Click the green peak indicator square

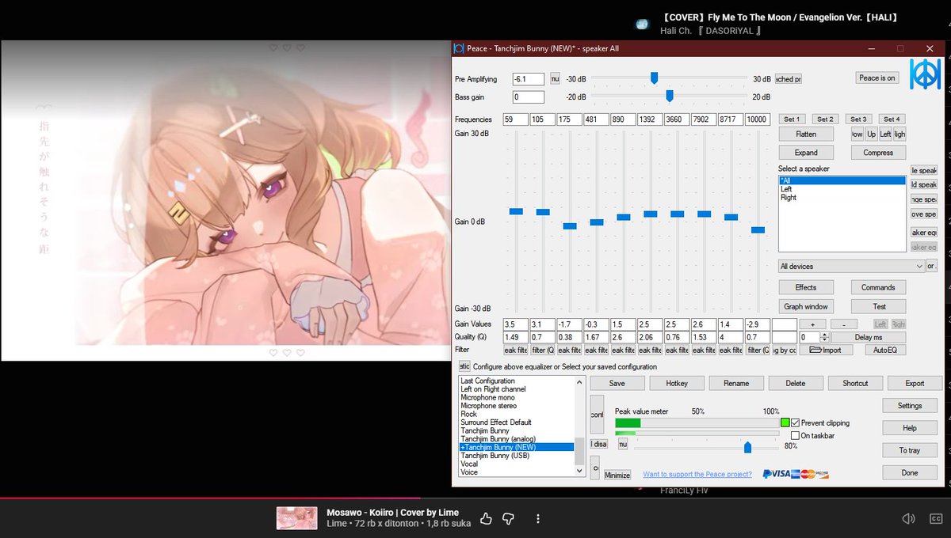[x=785, y=422]
